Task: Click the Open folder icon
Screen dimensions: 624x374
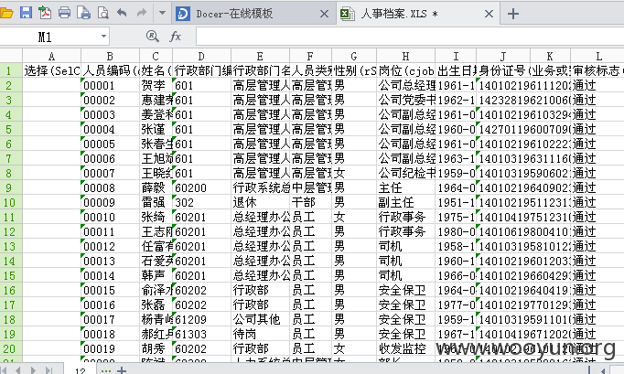Action: point(6,13)
